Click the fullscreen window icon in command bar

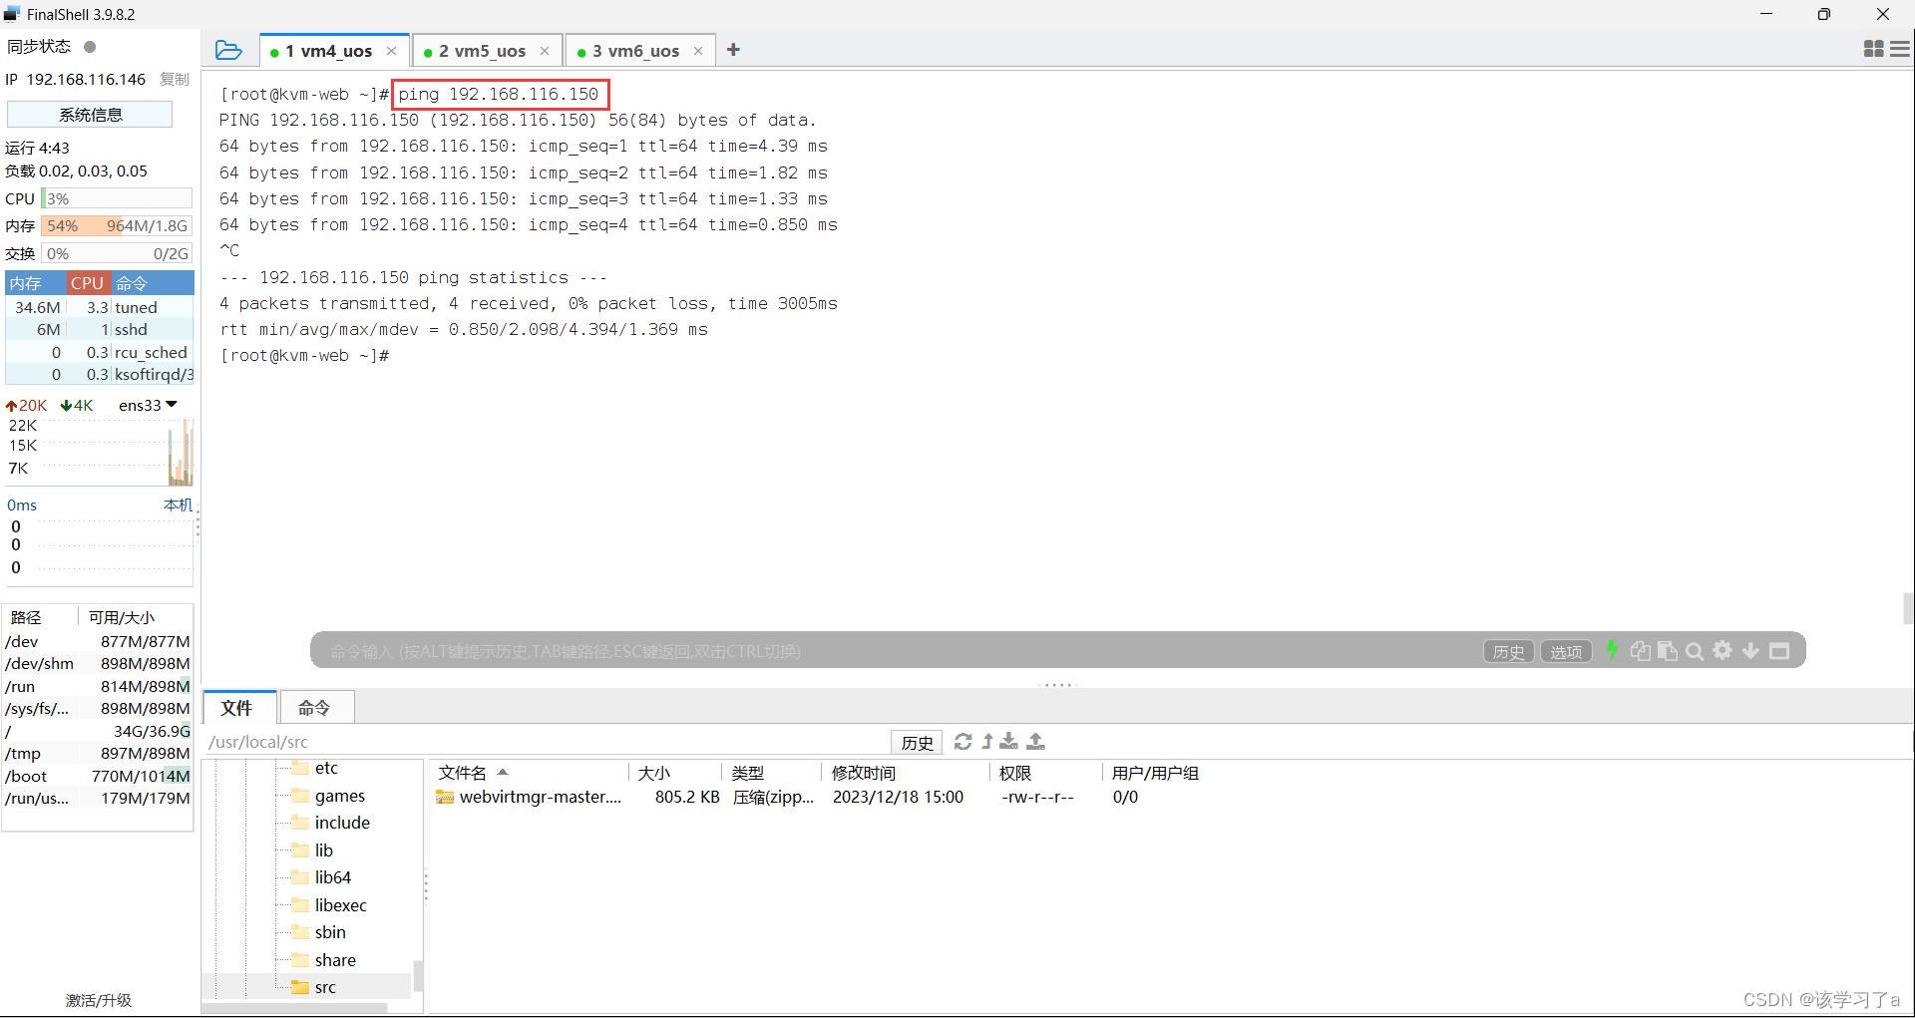(x=1779, y=651)
